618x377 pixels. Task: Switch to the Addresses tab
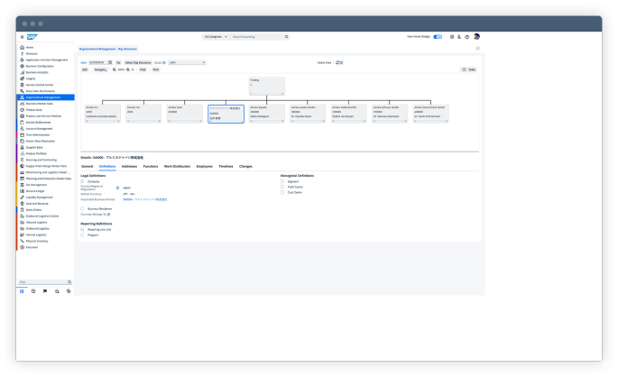tap(129, 166)
